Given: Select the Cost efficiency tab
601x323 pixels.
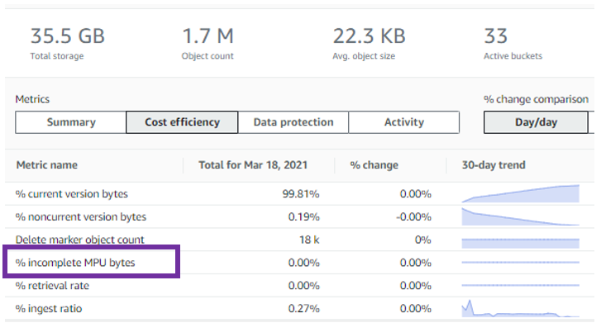Looking at the screenshot, I should coord(182,122).
